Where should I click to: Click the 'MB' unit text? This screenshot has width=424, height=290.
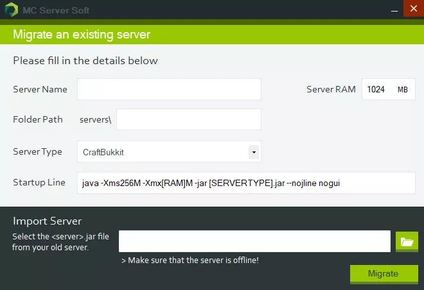pos(402,90)
